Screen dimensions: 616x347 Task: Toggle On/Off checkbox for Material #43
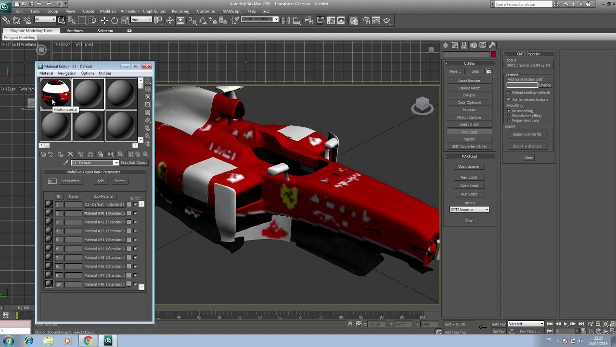coord(135,240)
